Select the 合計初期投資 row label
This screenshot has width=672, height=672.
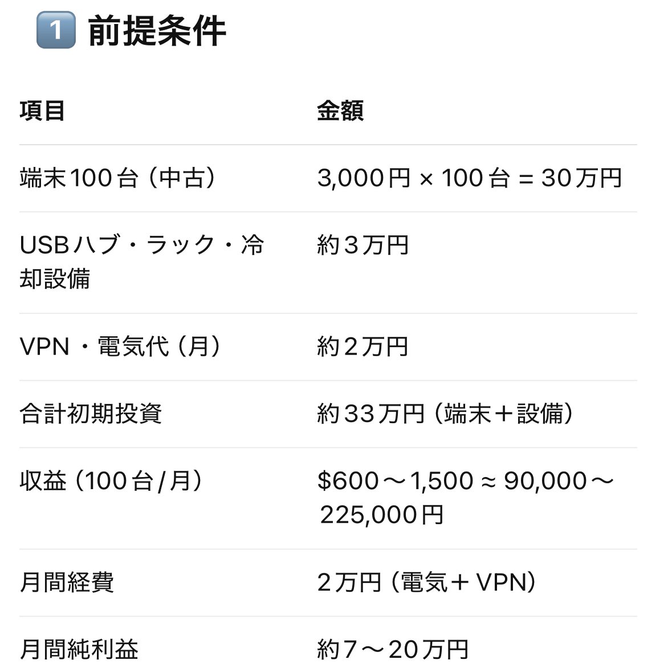click(91, 414)
